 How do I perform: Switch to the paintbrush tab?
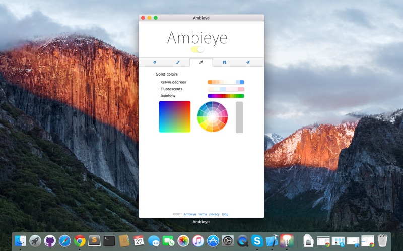tap(178, 62)
